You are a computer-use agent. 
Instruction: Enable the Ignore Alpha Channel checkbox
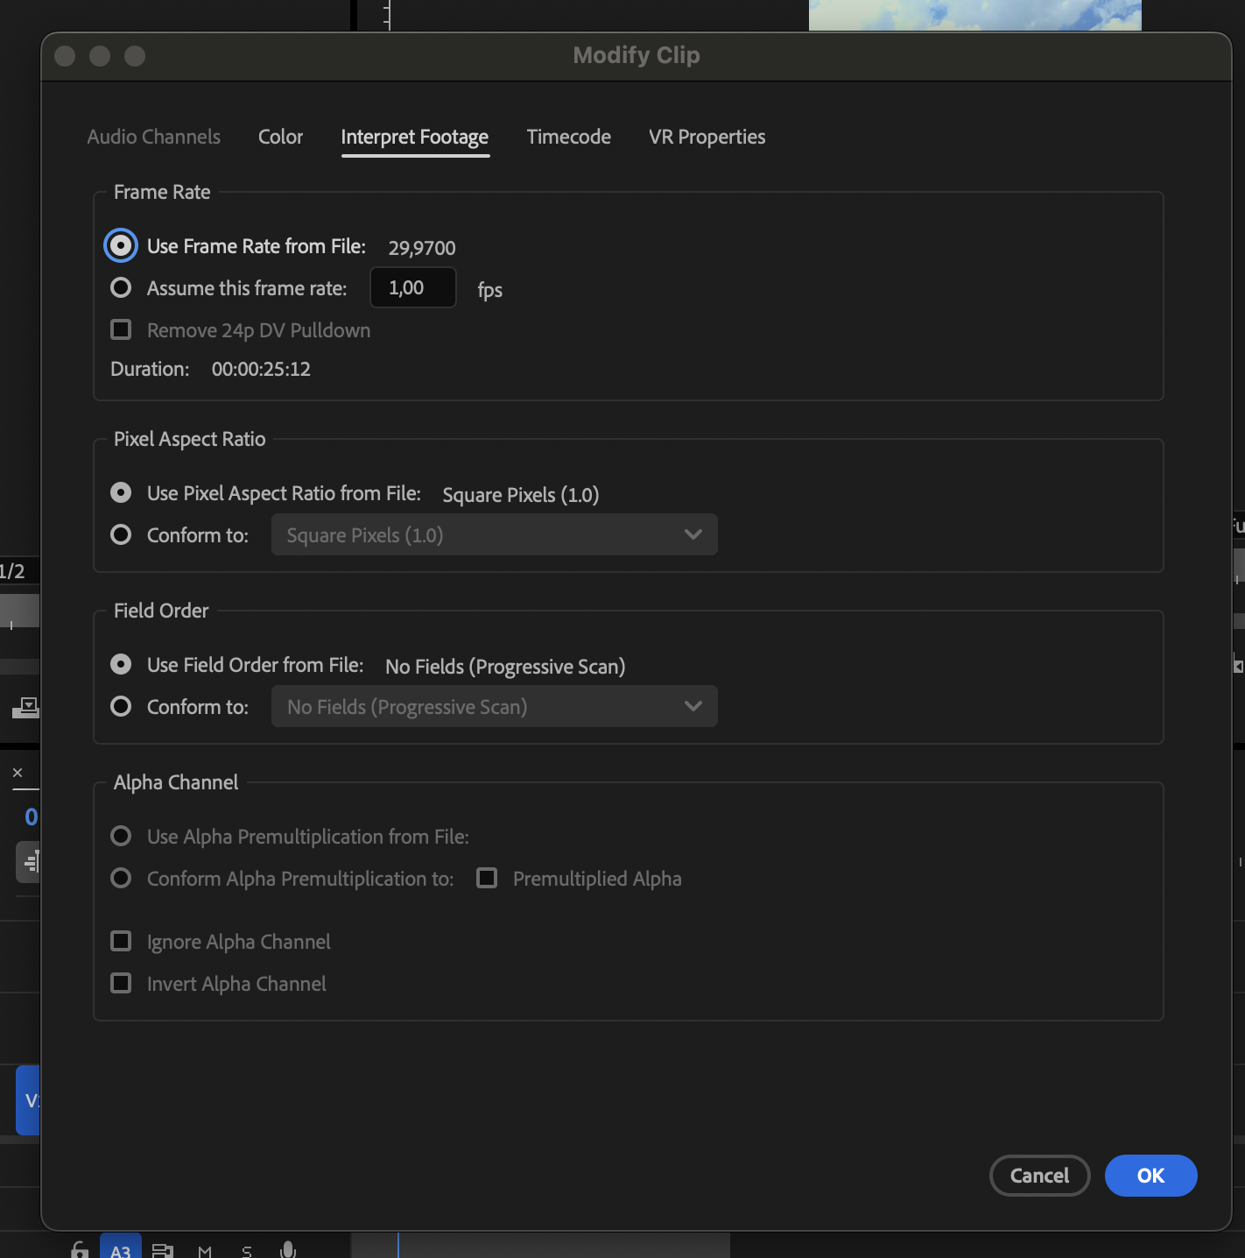coord(121,941)
